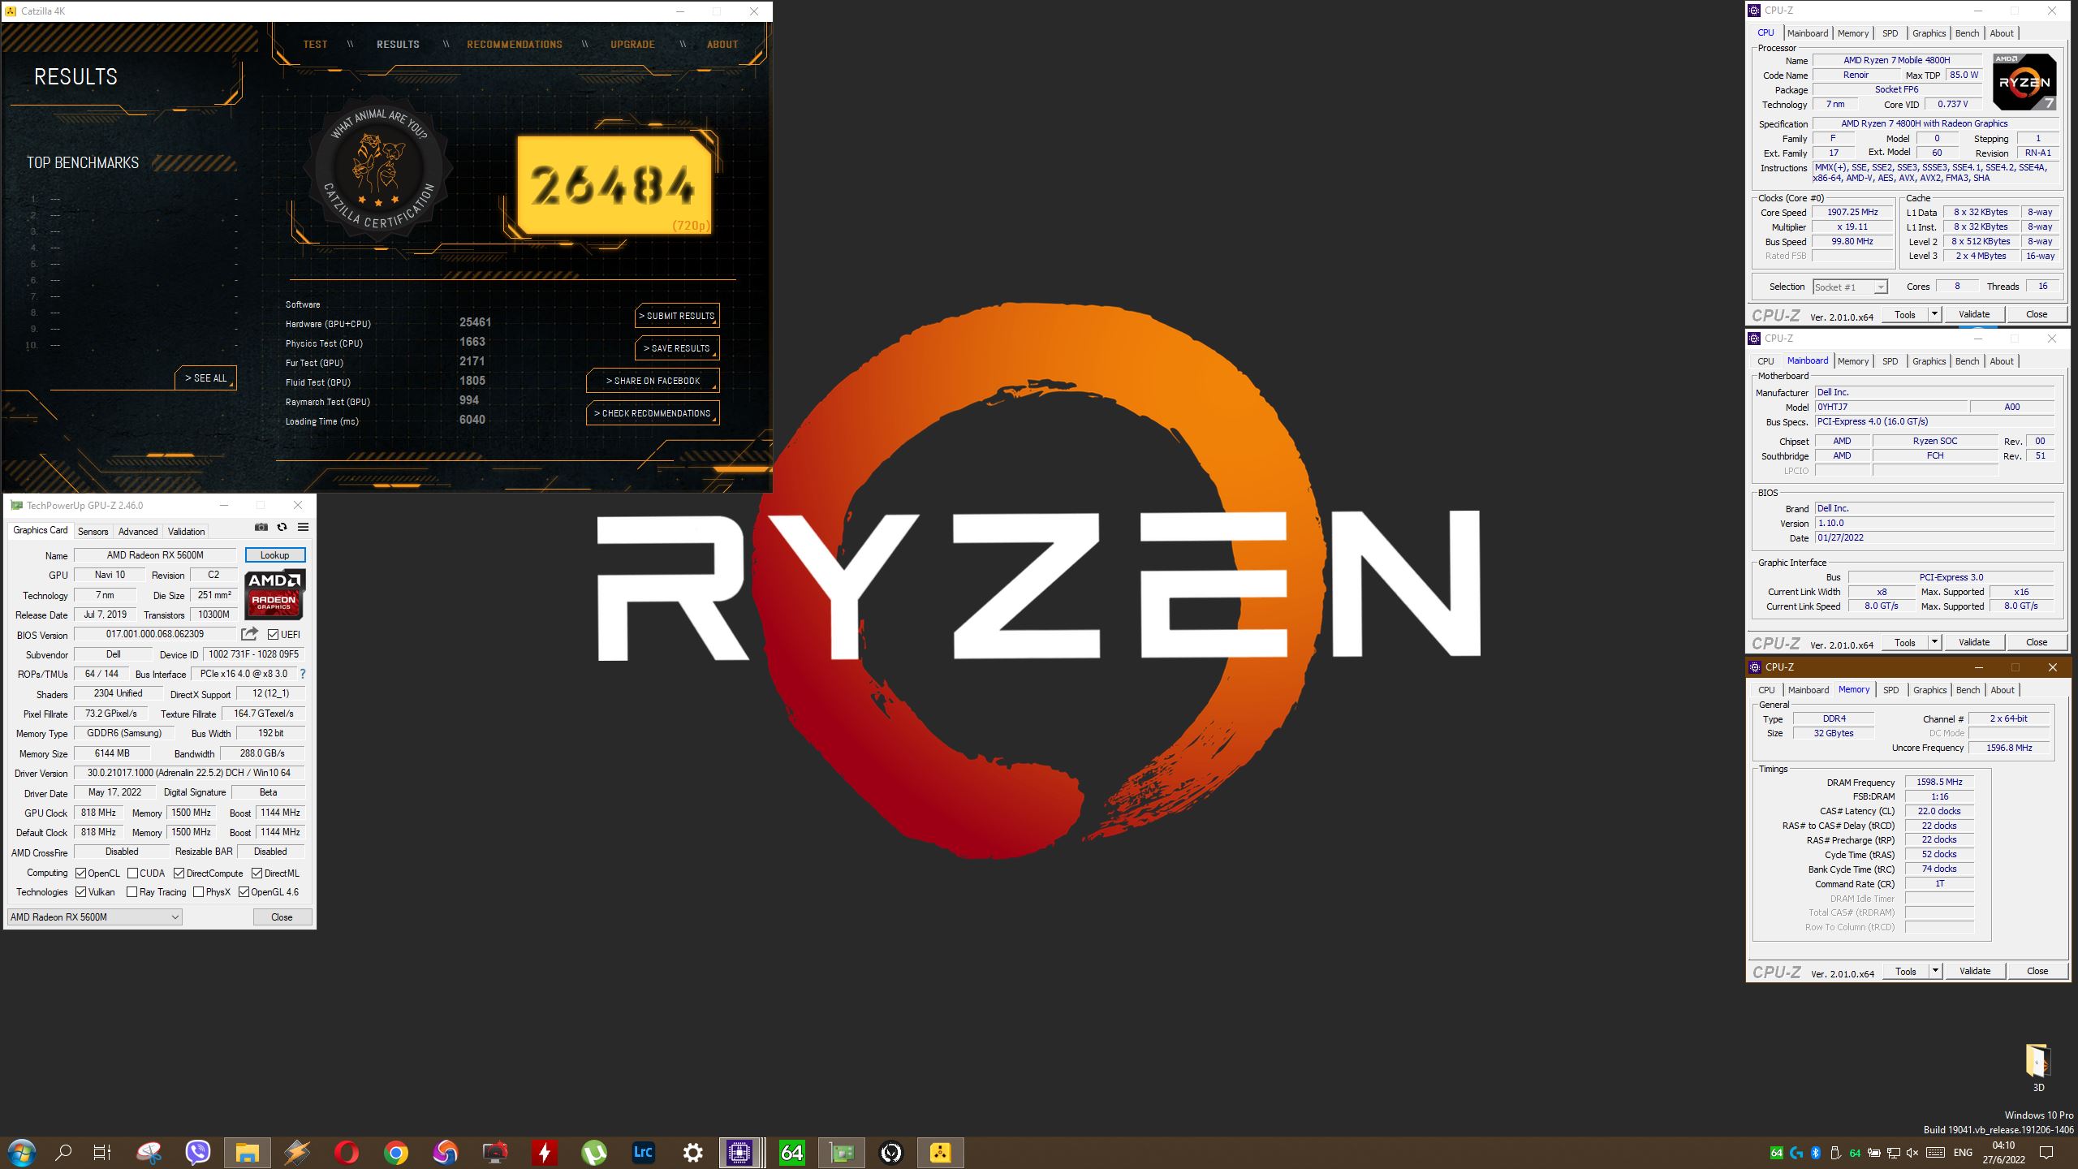Screen dimensions: 2078x1169
Task: Expand Tools arrow in CPU tab CPU-Z window
Action: (x=1934, y=314)
